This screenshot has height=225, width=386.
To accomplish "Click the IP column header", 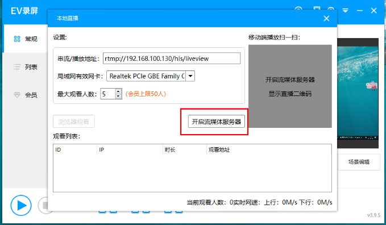I will tap(130, 149).
